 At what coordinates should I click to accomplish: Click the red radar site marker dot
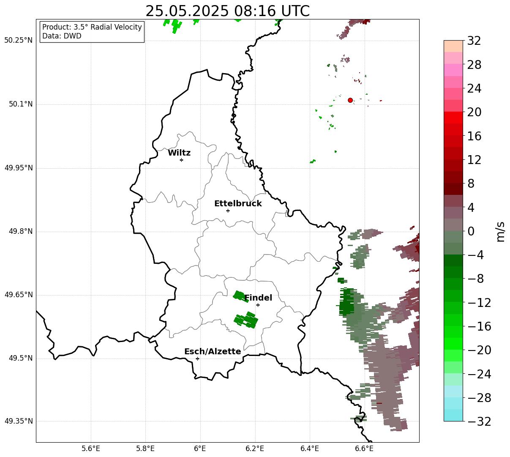[x=350, y=100]
